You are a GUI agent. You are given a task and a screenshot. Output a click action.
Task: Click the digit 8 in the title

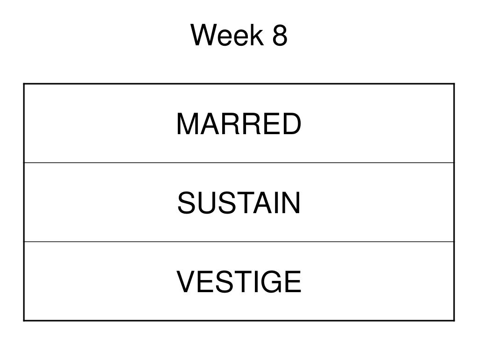[280, 35]
